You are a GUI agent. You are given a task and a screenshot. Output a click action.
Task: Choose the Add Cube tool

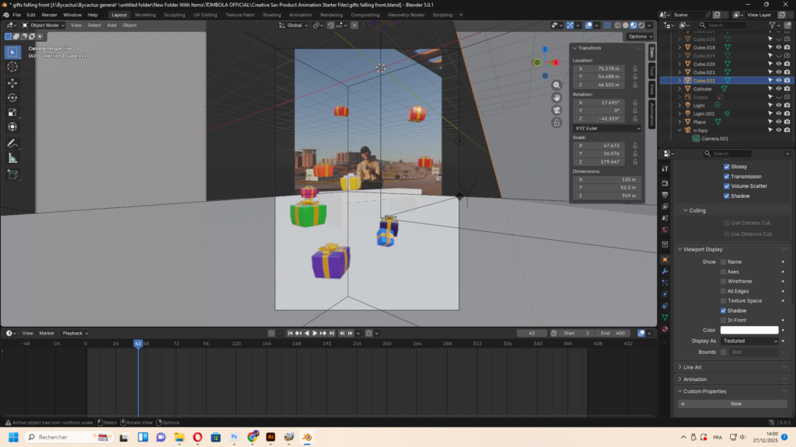tap(12, 175)
